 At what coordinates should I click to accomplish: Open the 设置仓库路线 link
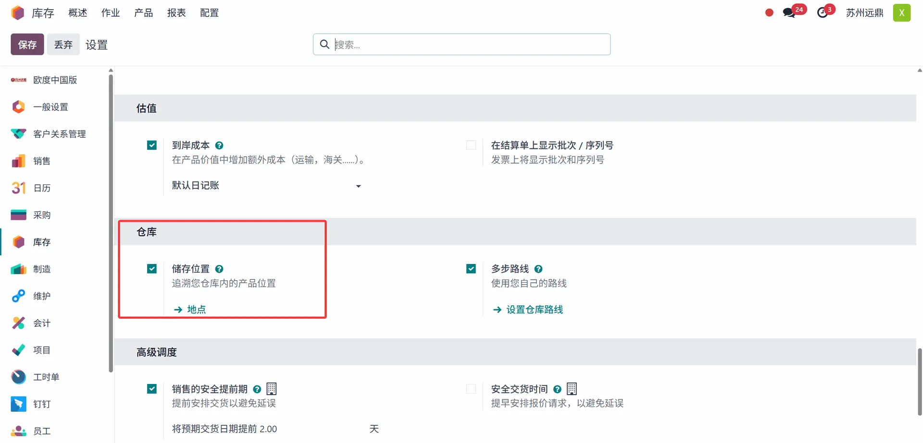coord(534,310)
